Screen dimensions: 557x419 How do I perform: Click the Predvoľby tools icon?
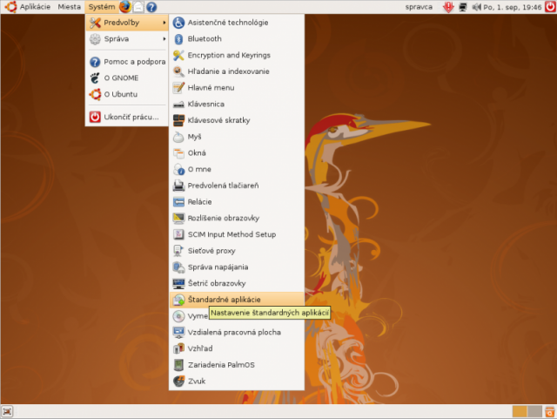coord(95,23)
